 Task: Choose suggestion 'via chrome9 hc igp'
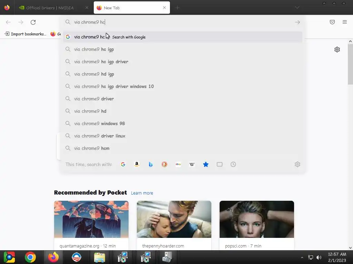[183, 49]
